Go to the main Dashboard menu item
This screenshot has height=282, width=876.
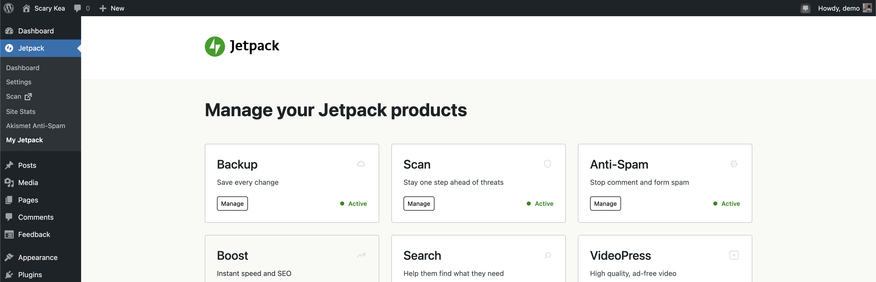[41, 31]
